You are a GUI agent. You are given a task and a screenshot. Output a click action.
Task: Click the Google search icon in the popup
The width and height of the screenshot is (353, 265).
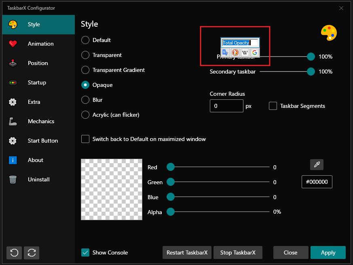[255, 53]
